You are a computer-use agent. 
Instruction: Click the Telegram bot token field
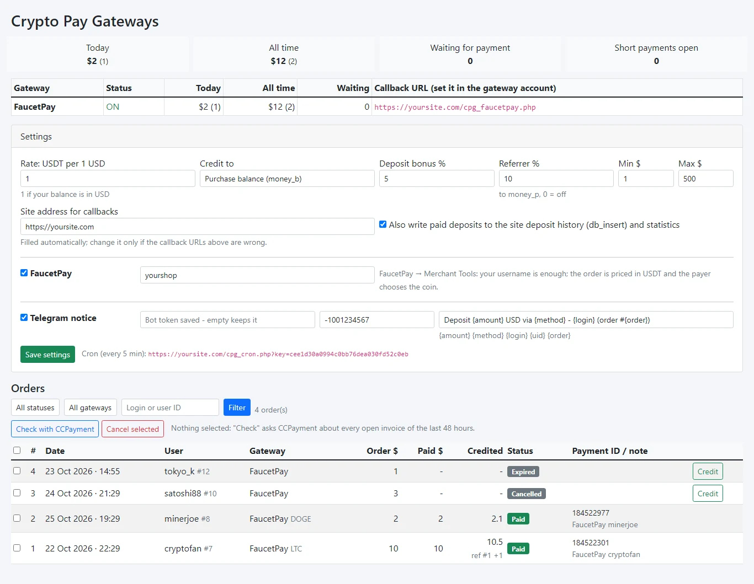tap(227, 320)
